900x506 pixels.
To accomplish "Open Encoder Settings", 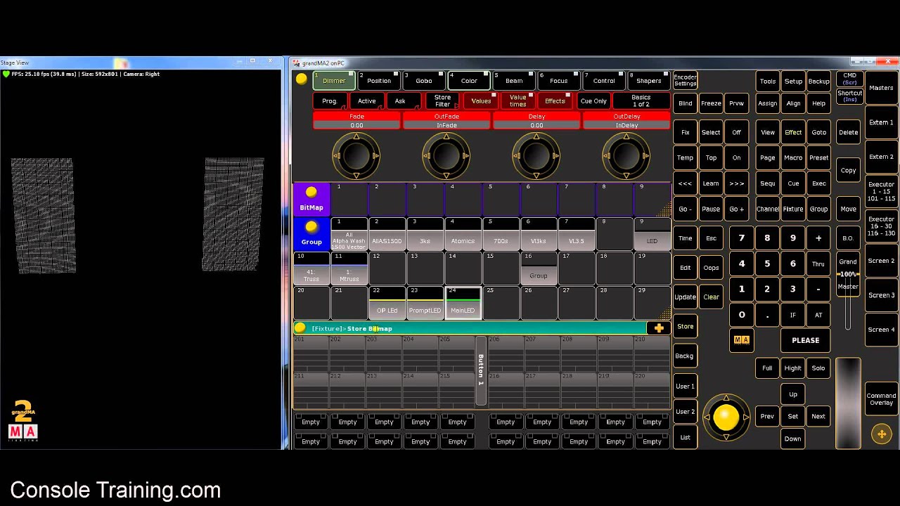I will click(686, 81).
